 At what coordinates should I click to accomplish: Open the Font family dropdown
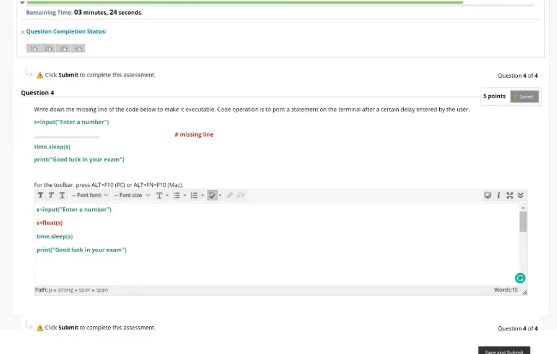click(x=90, y=195)
